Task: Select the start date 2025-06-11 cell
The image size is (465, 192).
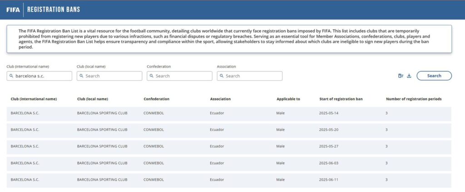Action: point(329,180)
